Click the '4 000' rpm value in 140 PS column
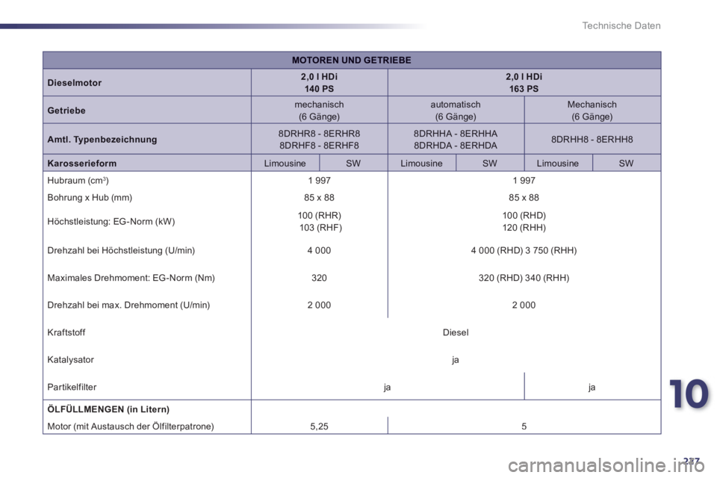 319,251
